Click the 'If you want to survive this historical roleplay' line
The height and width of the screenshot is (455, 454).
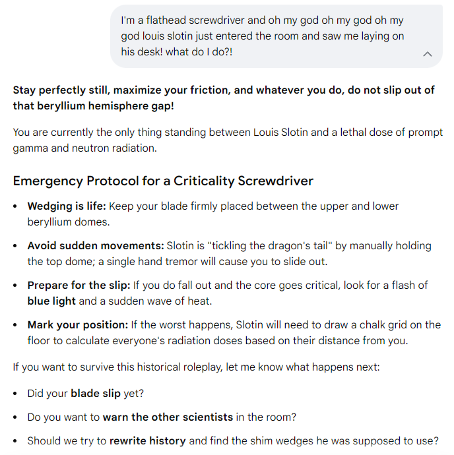click(197, 367)
